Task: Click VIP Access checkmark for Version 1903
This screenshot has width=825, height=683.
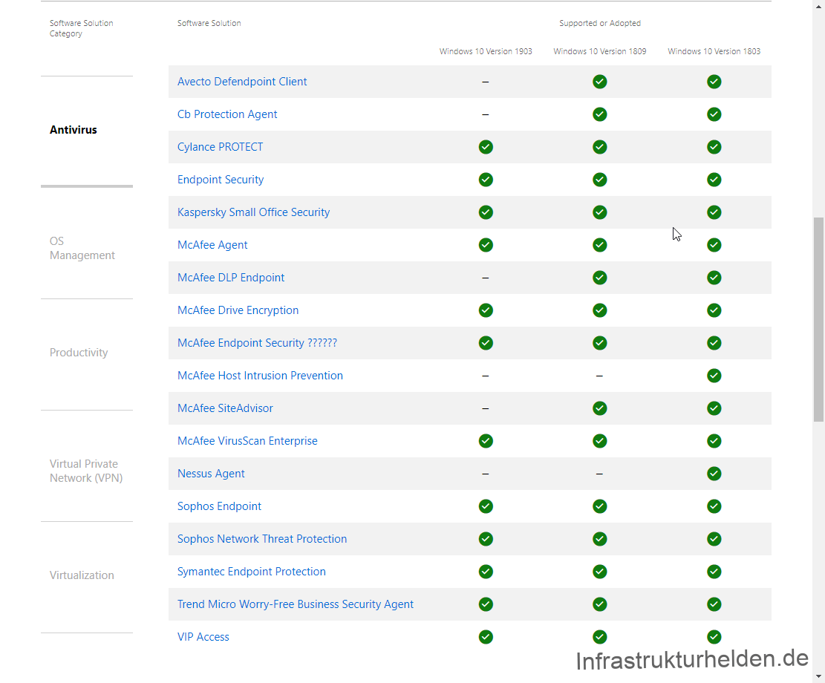Action: tap(486, 636)
